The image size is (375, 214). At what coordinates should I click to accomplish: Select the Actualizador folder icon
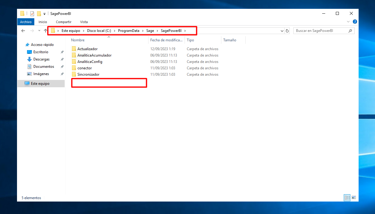click(x=74, y=49)
